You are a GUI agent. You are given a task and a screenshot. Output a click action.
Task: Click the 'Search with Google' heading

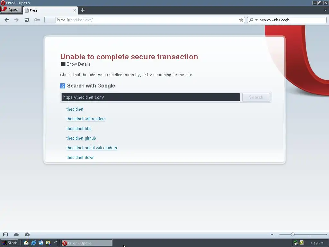coord(91,86)
